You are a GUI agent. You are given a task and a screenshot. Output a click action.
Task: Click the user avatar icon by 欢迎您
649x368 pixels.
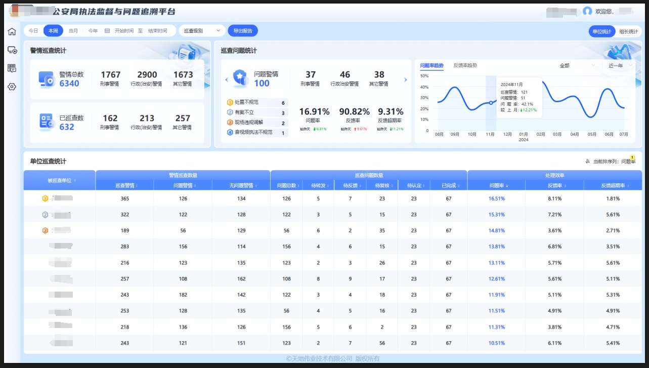click(x=587, y=11)
